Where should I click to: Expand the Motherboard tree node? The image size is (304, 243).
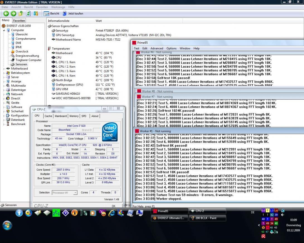coord(4,68)
